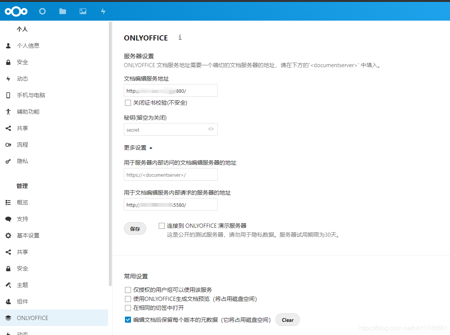Click the 概览 list icon
450x335 pixels.
pos(8,203)
